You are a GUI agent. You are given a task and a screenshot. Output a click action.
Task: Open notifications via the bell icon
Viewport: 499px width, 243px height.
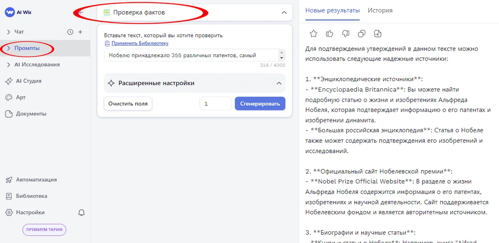tap(82, 212)
